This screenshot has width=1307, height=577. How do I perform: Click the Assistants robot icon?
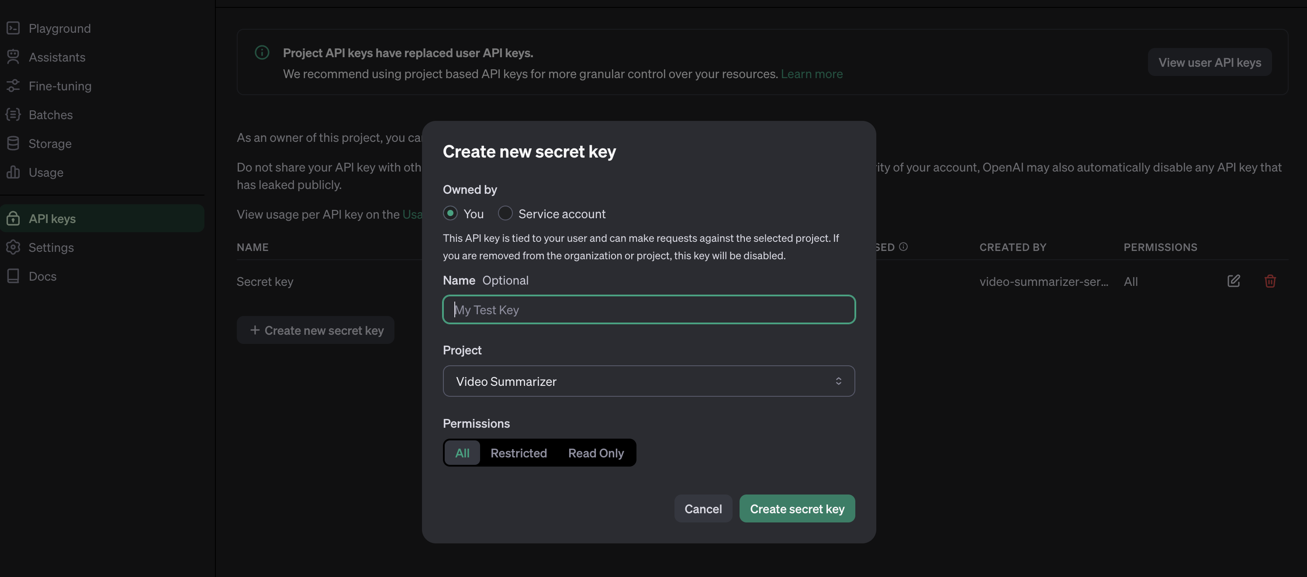[13, 57]
